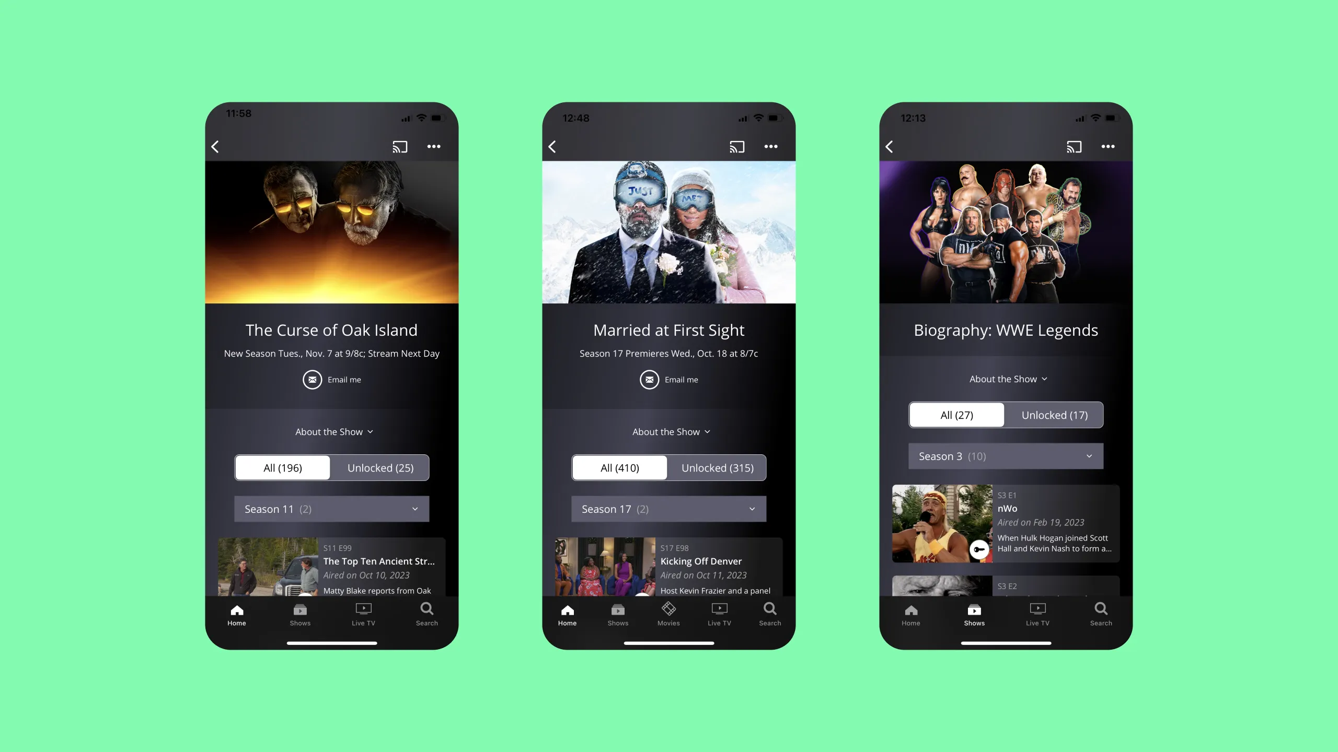Toggle the Unlocked 25 filter on Curse of Oak Island
The height and width of the screenshot is (752, 1338).
379,467
